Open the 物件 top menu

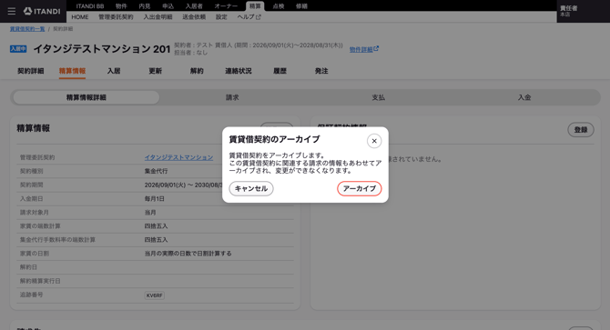121,6
